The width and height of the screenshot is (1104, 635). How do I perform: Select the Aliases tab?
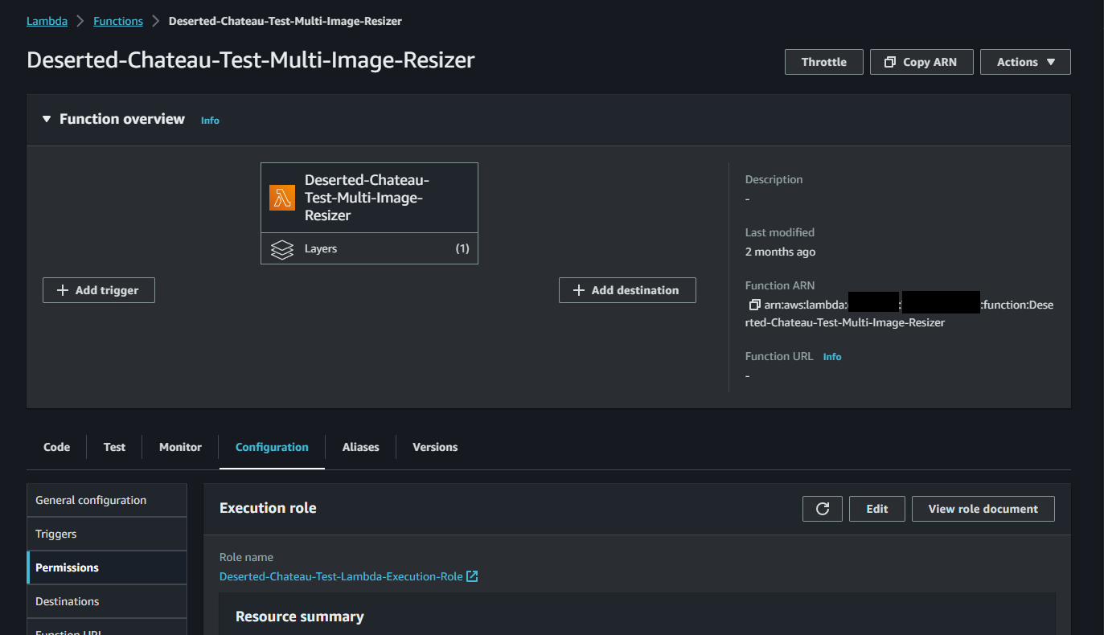pyautogui.click(x=360, y=447)
